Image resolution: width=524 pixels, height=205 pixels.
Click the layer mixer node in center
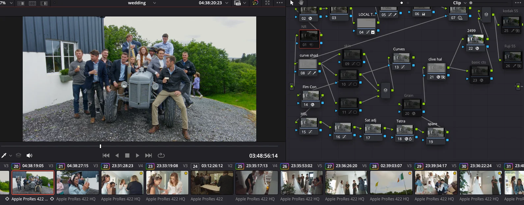385,90
